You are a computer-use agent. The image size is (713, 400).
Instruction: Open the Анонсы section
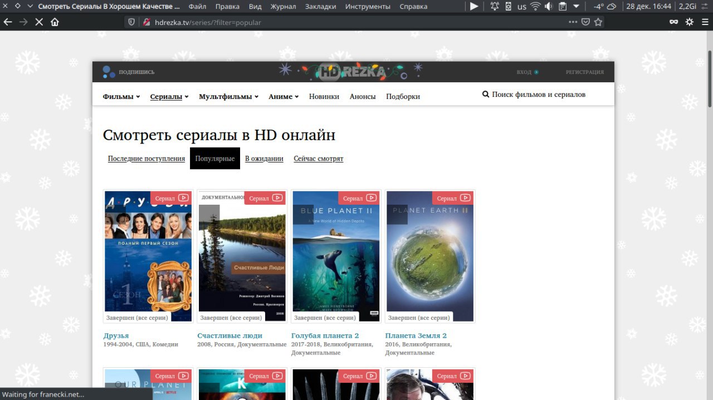click(363, 96)
